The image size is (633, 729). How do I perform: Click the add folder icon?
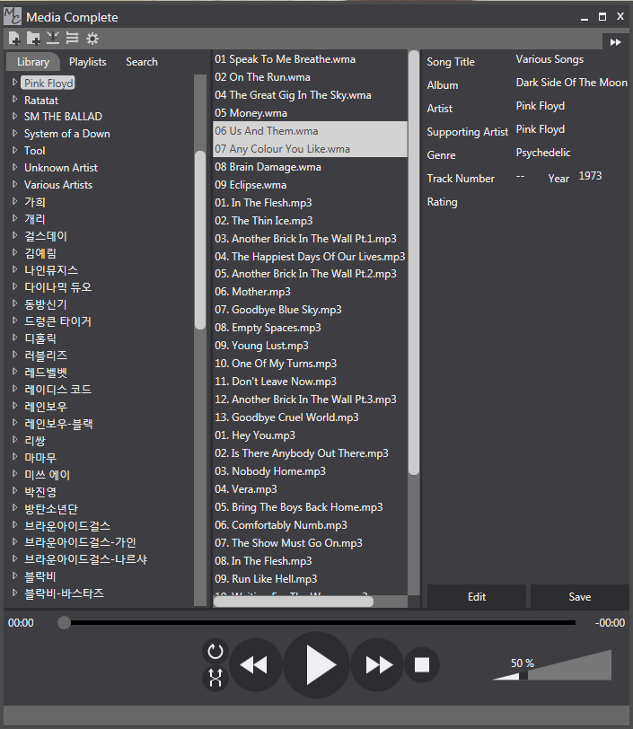[x=33, y=38]
